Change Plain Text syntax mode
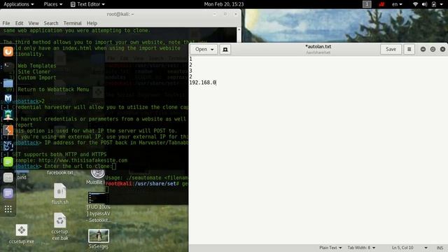Screen dimensions: 448x252 tap(330, 248)
